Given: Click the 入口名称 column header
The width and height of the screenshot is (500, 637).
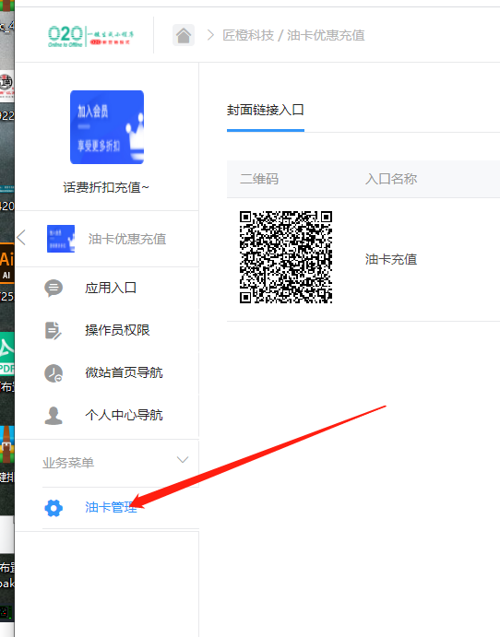Looking at the screenshot, I should coord(391,179).
